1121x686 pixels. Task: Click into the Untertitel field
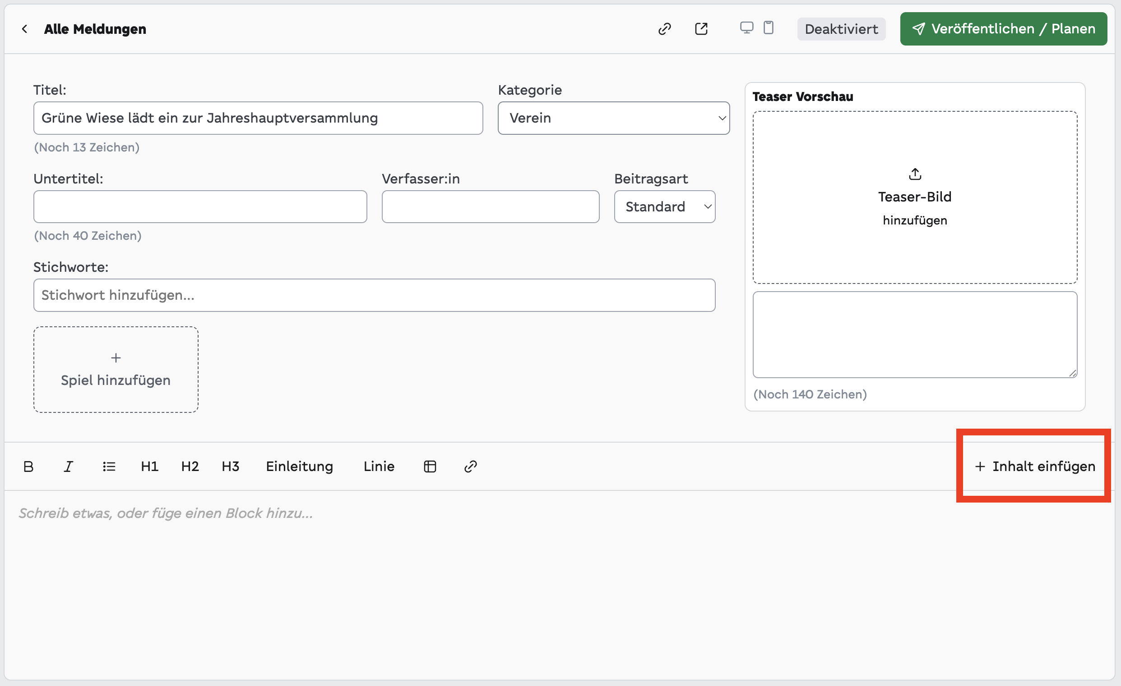click(200, 207)
